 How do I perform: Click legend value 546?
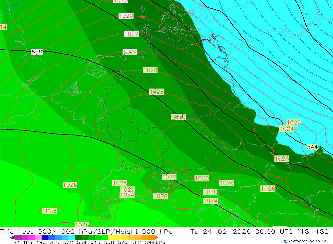(x=95, y=242)
